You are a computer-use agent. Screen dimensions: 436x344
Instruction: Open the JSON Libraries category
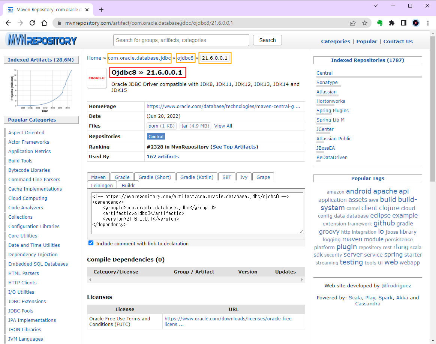pyautogui.click(x=25, y=329)
